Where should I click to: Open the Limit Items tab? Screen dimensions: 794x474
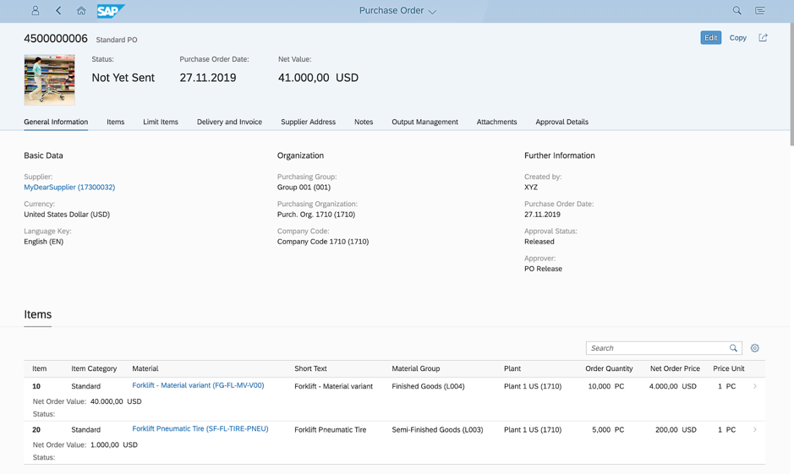click(161, 122)
